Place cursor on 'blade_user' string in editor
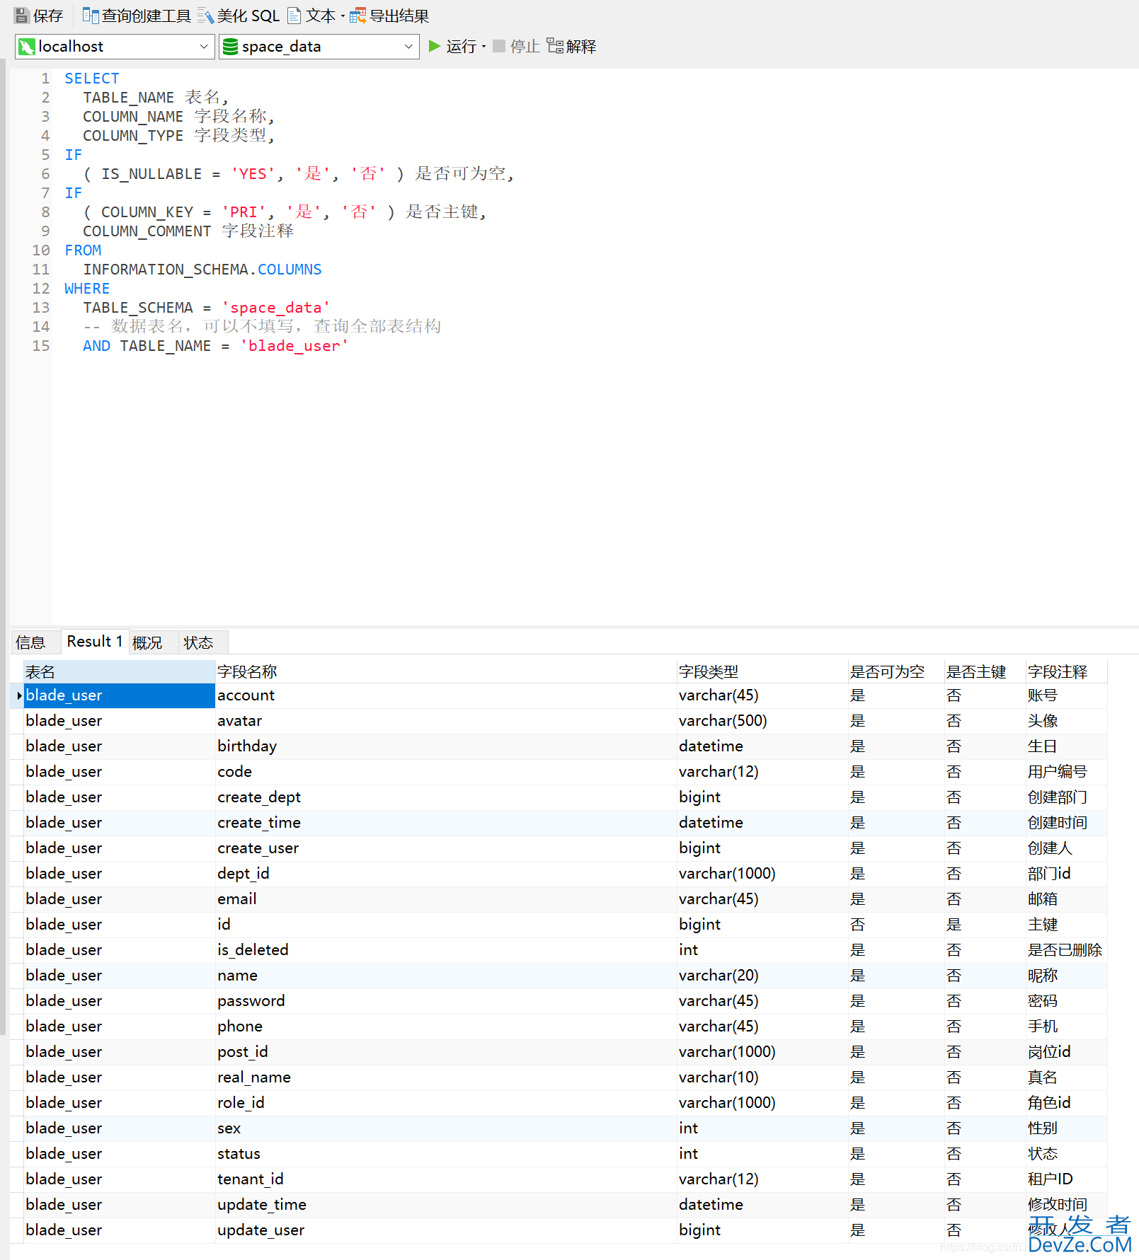 [294, 346]
